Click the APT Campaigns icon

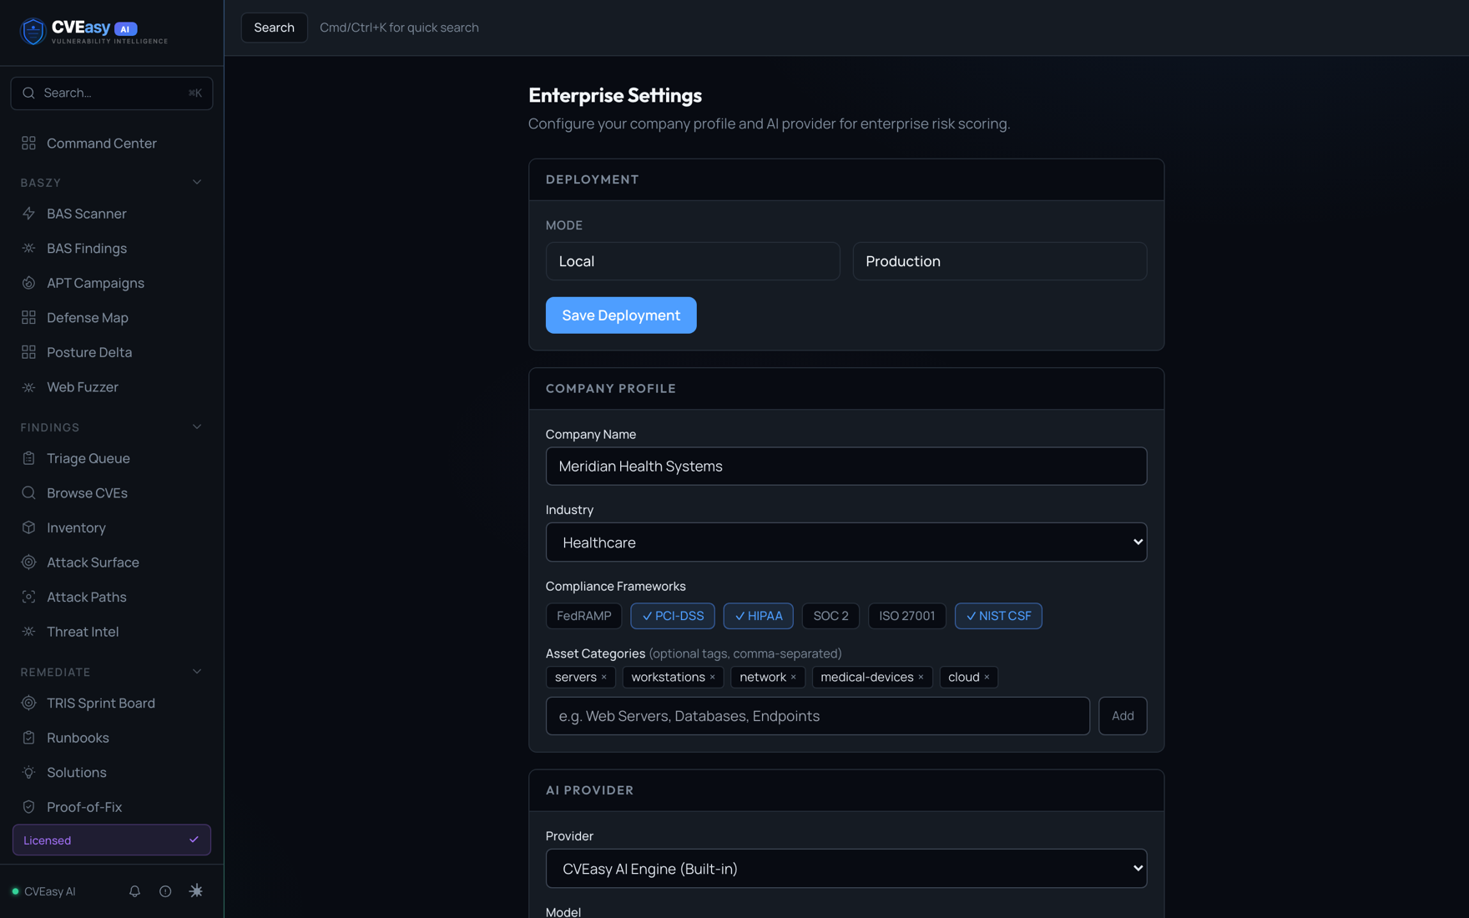click(28, 283)
